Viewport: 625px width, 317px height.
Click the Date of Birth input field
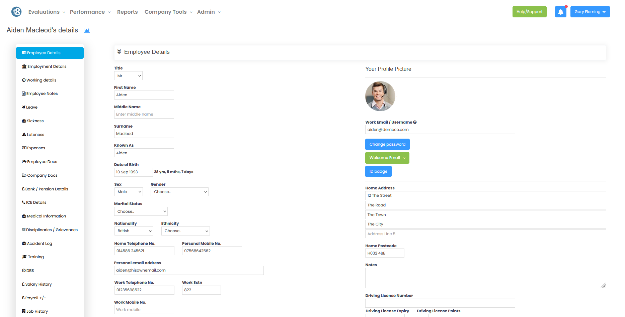(x=133, y=172)
